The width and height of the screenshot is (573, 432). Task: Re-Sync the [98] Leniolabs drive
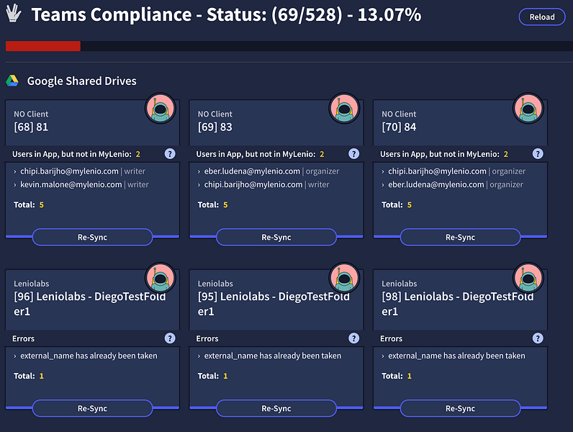pos(461,408)
